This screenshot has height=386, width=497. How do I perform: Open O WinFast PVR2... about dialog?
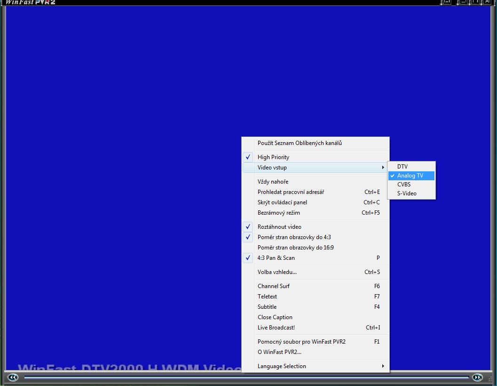(x=279, y=352)
